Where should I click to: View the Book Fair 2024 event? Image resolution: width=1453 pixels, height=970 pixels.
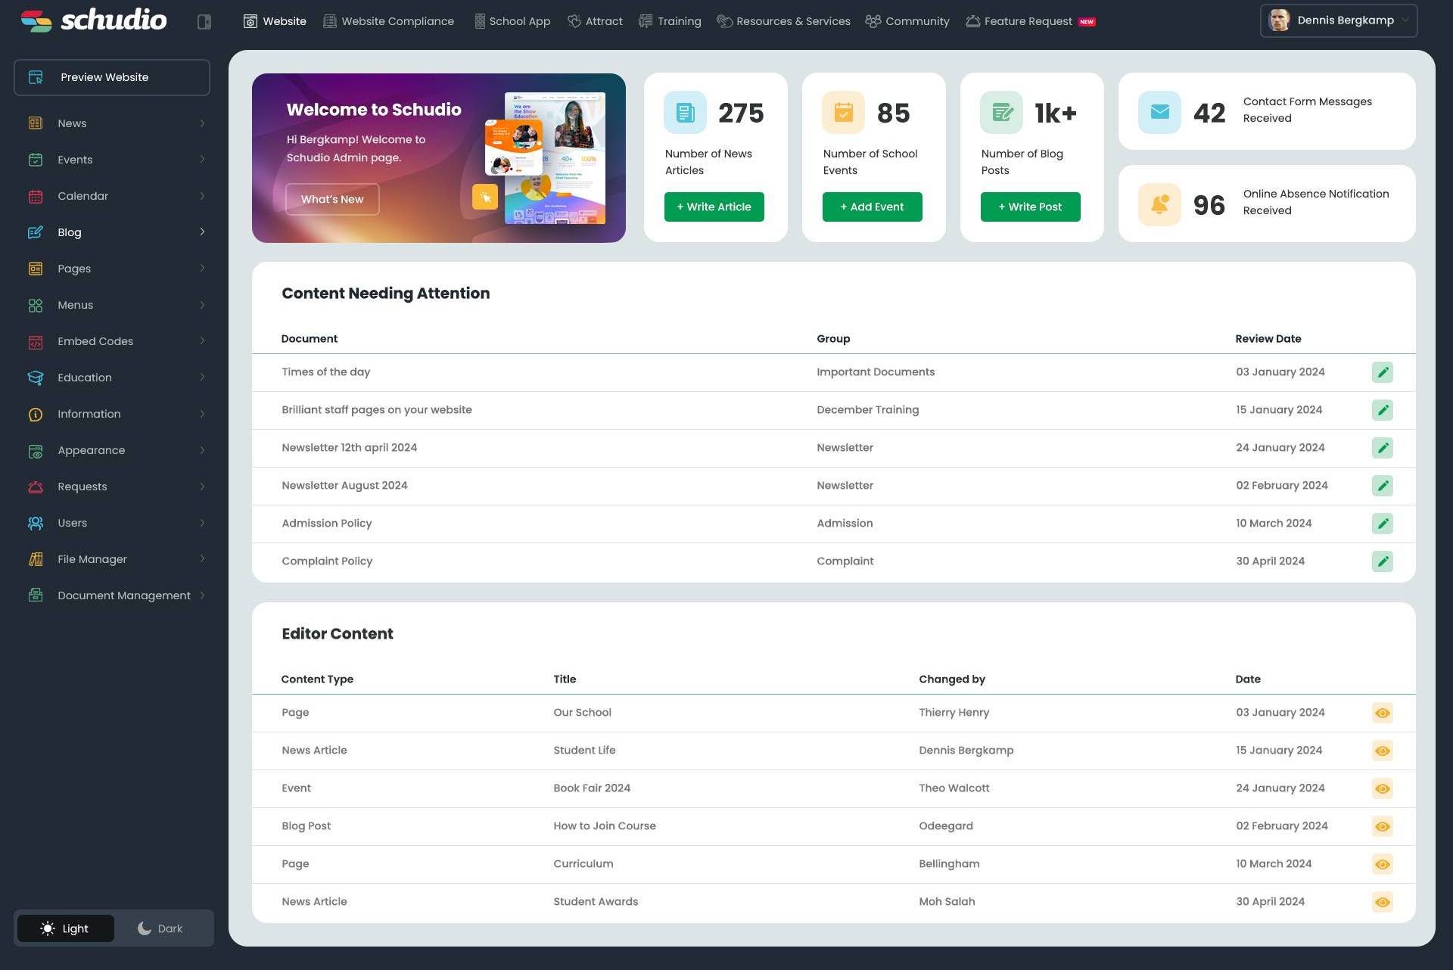coord(1382,788)
